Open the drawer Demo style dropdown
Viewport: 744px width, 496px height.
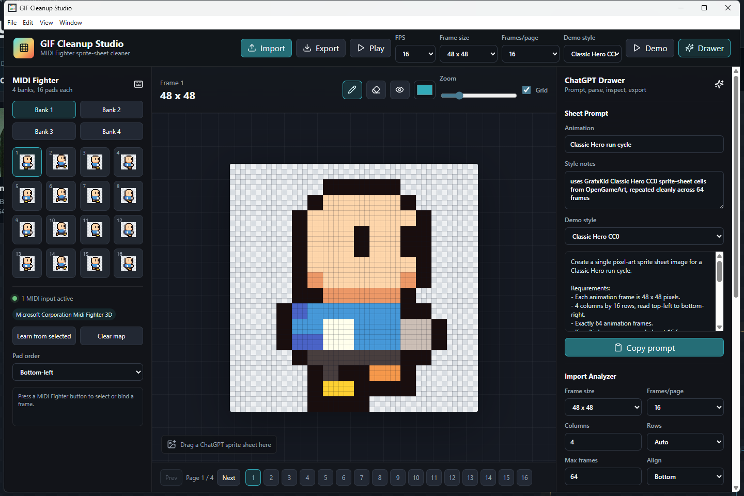point(644,236)
